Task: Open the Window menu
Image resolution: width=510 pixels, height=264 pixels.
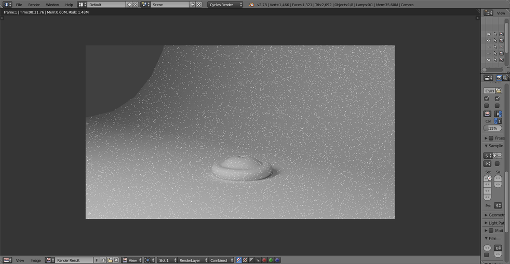Action: [x=52, y=5]
